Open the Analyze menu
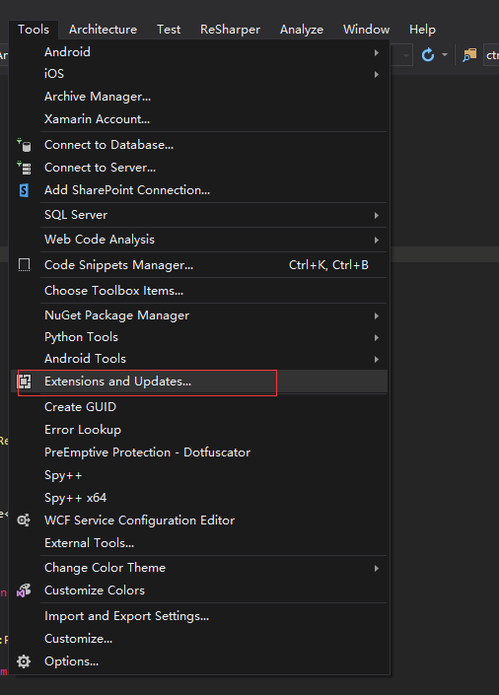 (x=302, y=30)
